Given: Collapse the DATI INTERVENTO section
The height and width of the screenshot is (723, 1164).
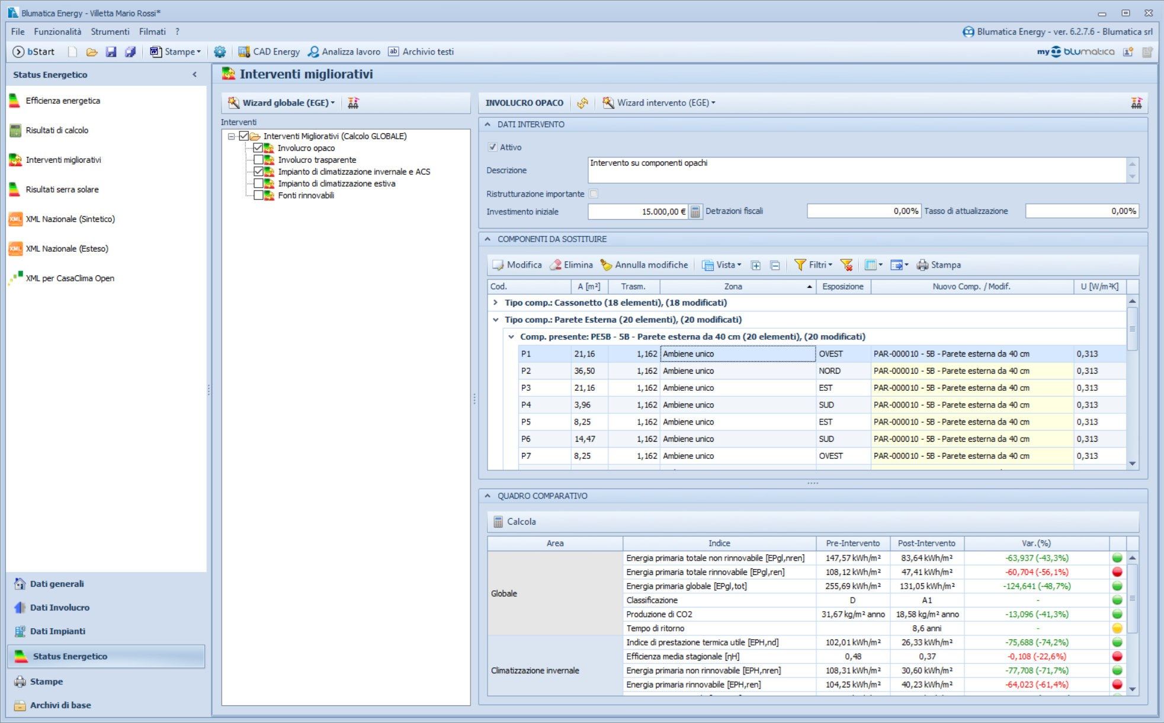Looking at the screenshot, I should [x=488, y=124].
